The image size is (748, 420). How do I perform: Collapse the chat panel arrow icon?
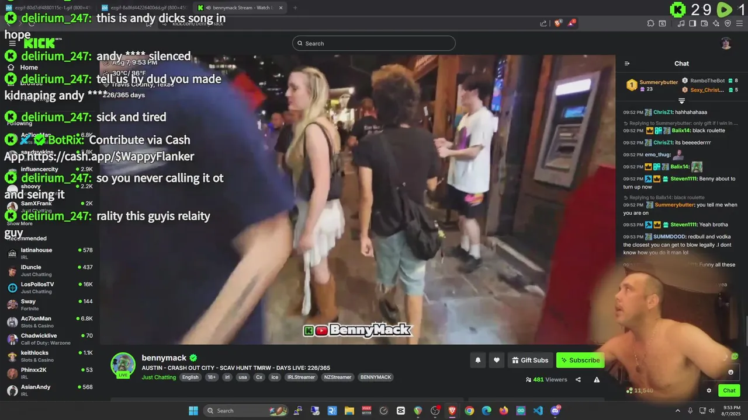[627, 64]
